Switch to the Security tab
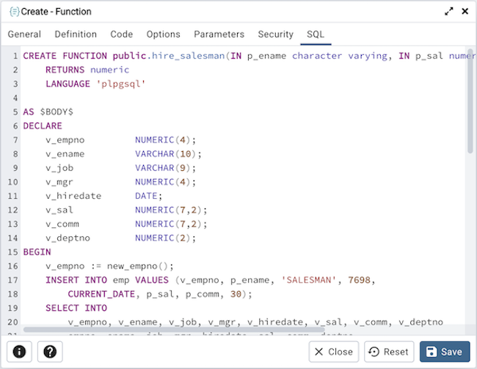Screen dimensions: 477x369 click(275, 34)
